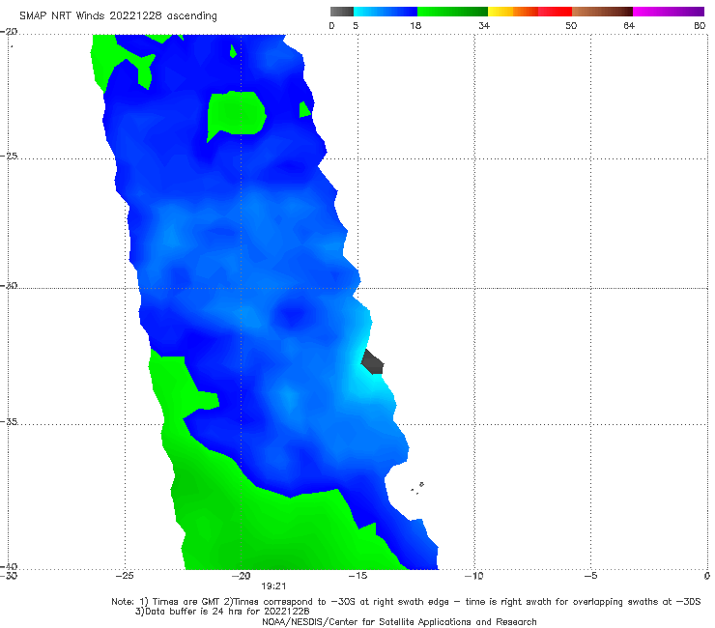The image size is (715, 628).
Task: Click the color bar label '80'
Action: [700, 26]
